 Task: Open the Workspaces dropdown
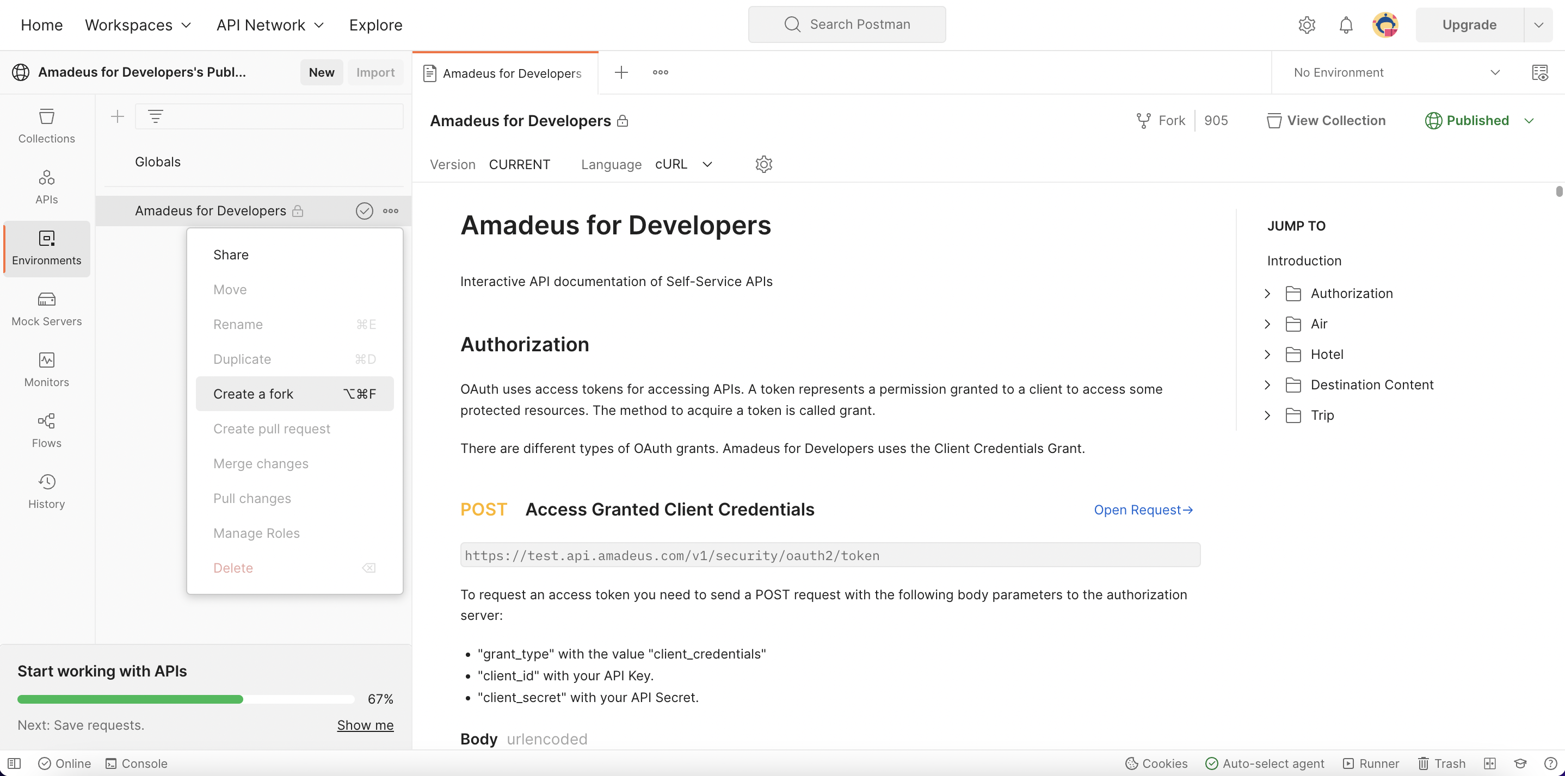click(138, 25)
